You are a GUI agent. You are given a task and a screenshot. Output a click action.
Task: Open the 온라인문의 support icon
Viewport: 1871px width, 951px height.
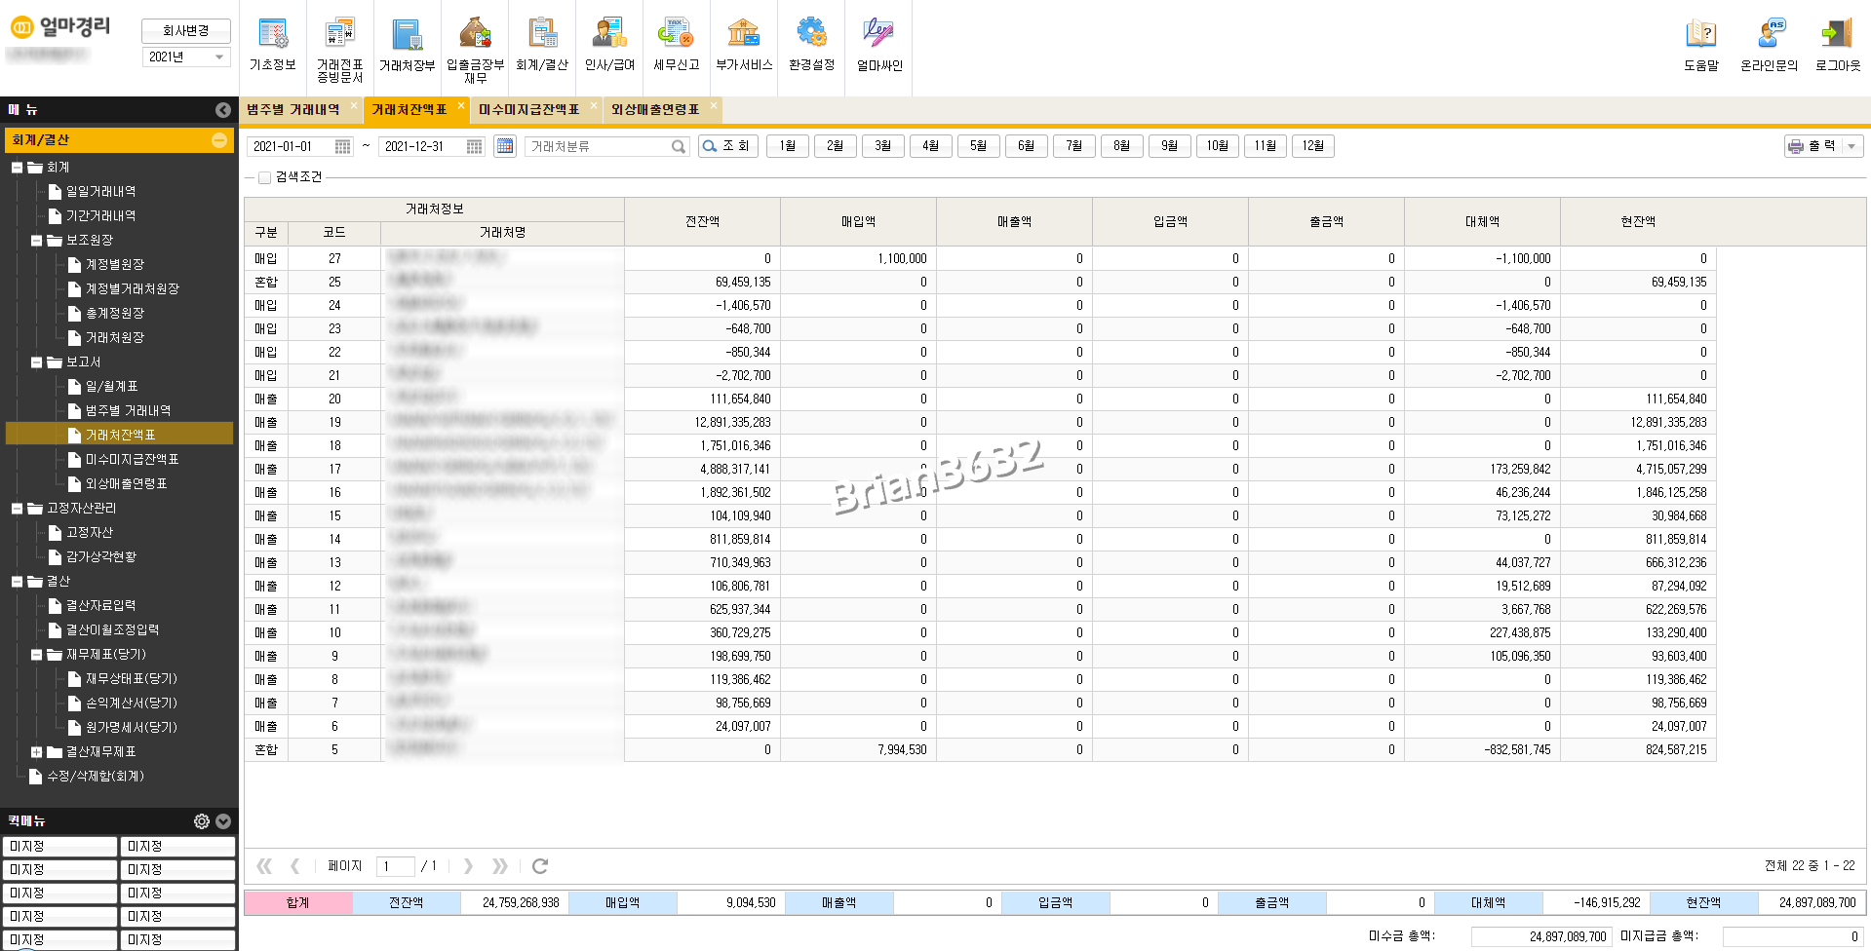pyautogui.click(x=1770, y=34)
